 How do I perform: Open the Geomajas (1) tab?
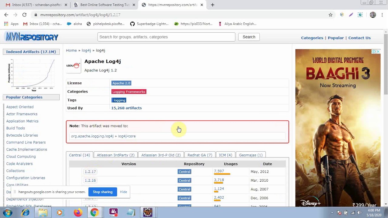(251, 155)
